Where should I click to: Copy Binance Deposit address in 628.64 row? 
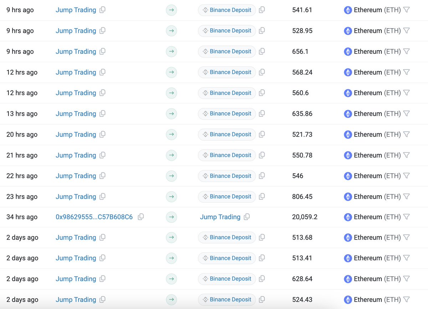tap(262, 279)
